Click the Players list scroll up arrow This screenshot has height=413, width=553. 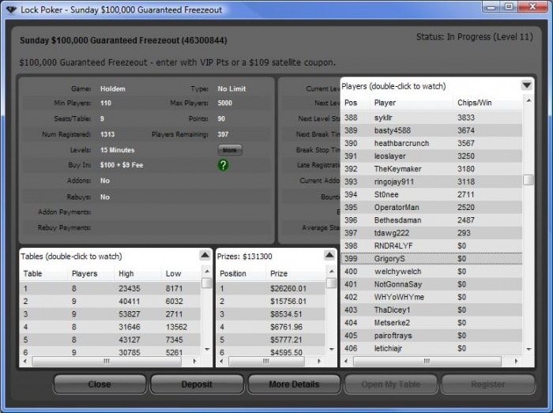click(529, 101)
